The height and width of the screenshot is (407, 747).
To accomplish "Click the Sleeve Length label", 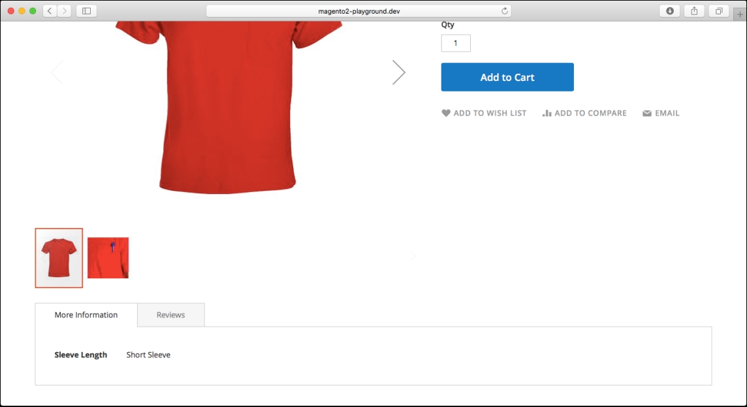I will [x=80, y=355].
